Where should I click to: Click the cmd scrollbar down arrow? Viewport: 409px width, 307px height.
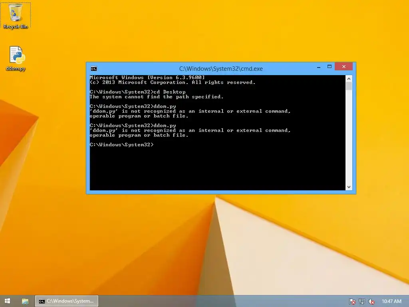point(349,187)
